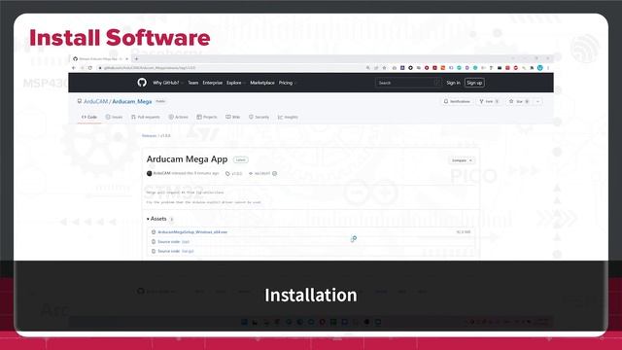The image size is (622, 350).
Task: Open the Compare dropdown
Action: tap(462, 160)
